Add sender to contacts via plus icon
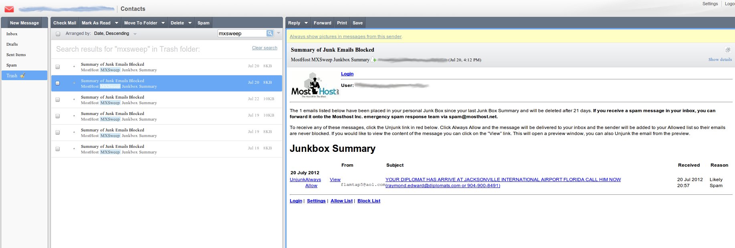 374,60
